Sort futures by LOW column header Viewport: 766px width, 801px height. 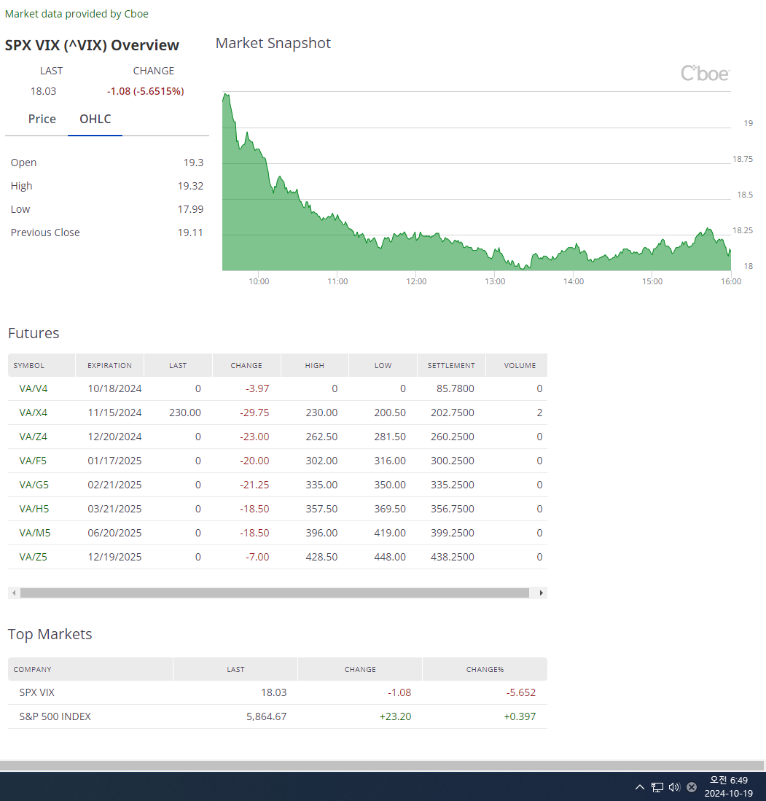383,366
